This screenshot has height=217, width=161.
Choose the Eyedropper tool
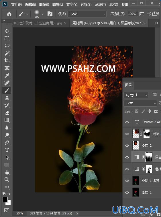click(x=7, y=75)
